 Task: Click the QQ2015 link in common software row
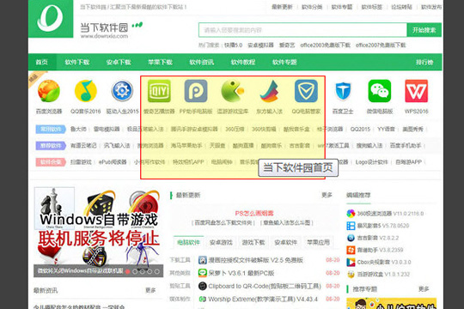click(x=360, y=129)
